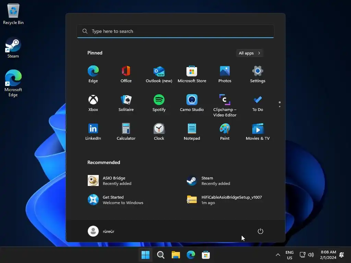
Task: Click the Pinned section heading
Action: point(95,53)
